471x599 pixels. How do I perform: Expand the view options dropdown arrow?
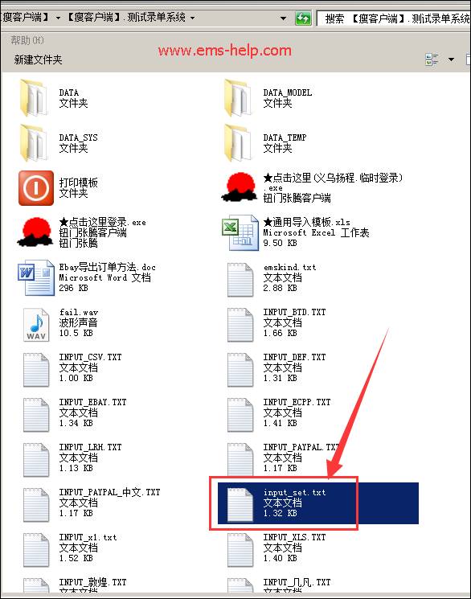pyautogui.click(x=451, y=59)
